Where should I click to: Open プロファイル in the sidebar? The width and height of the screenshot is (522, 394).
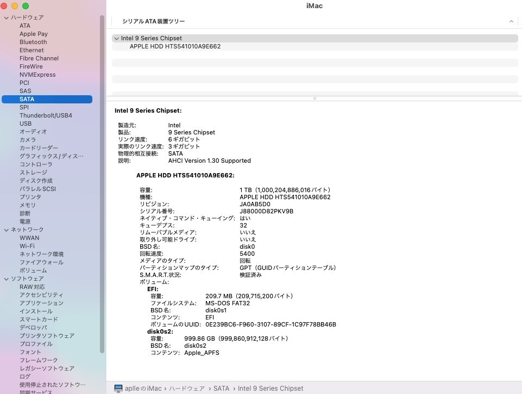(36, 344)
